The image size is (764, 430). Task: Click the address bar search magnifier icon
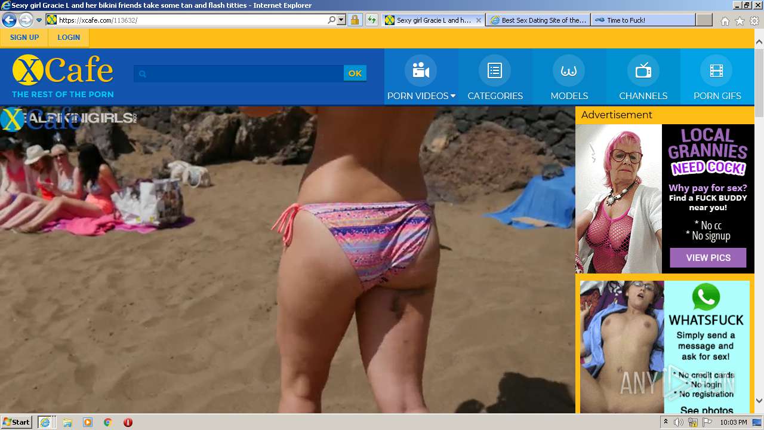point(332,20)
